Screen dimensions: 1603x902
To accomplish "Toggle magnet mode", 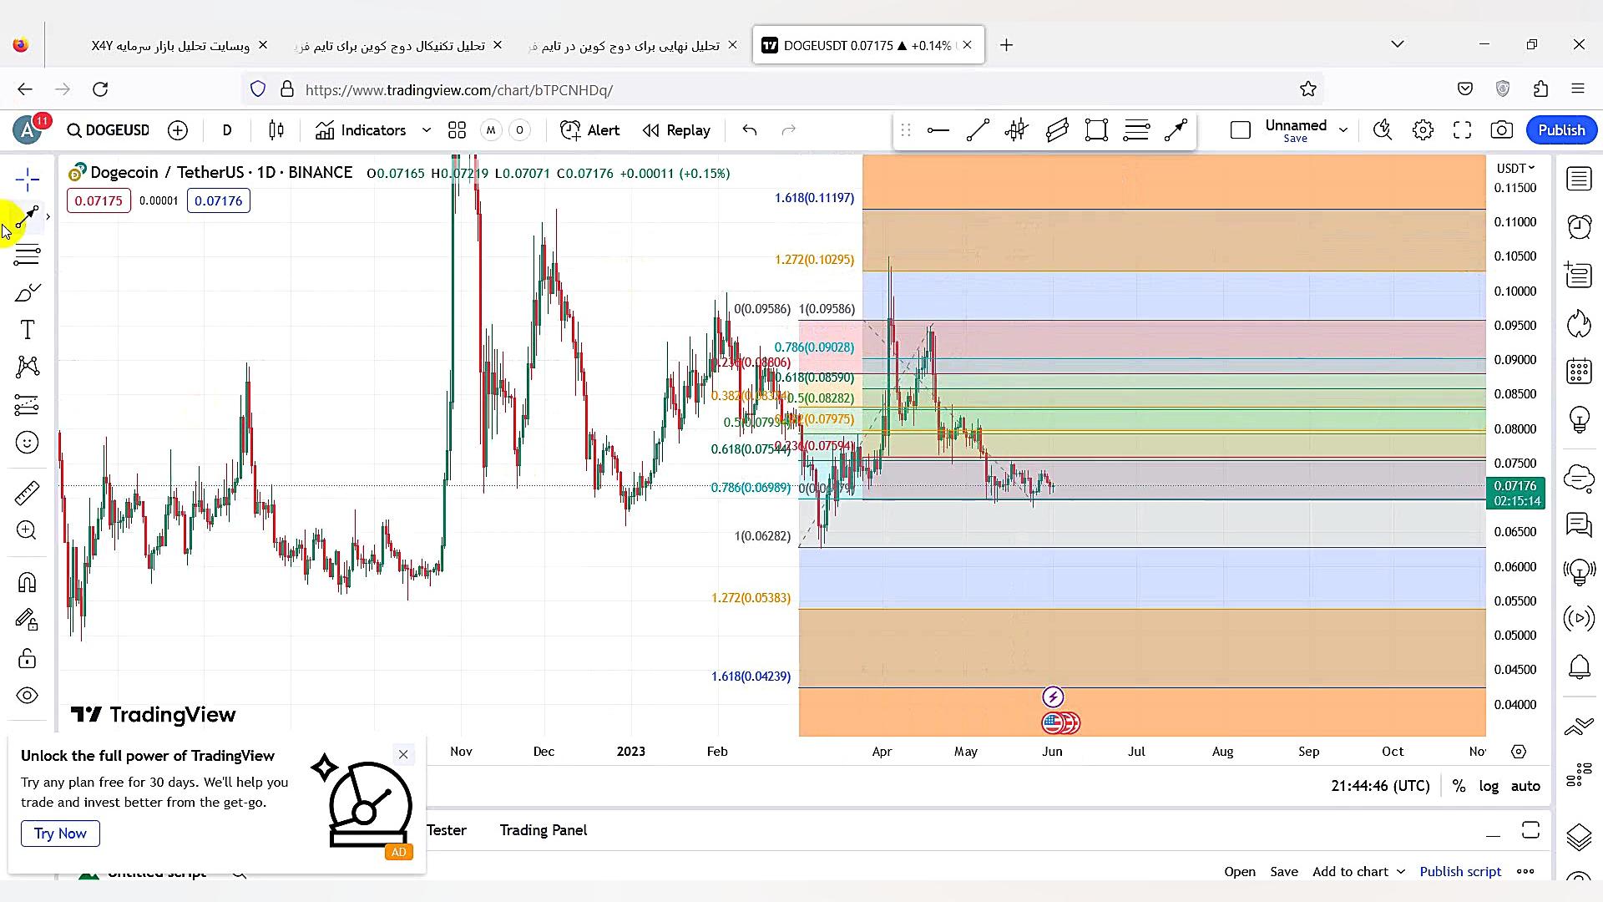I will [27, 582].
